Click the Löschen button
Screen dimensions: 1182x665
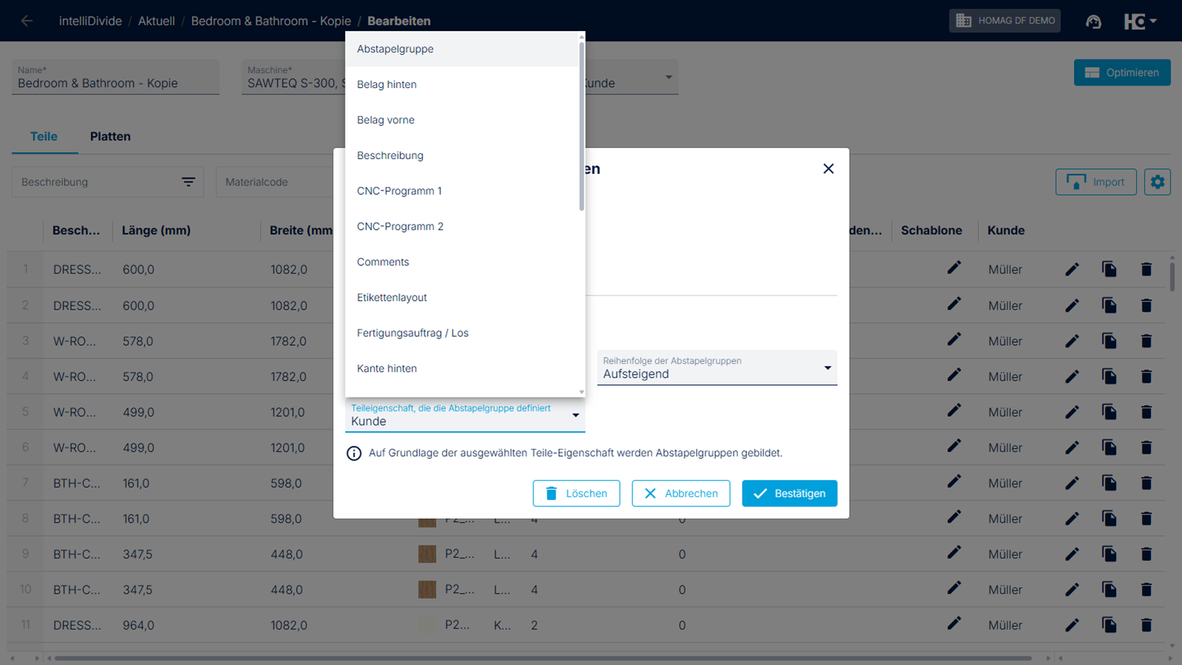(x=576, y=494)
